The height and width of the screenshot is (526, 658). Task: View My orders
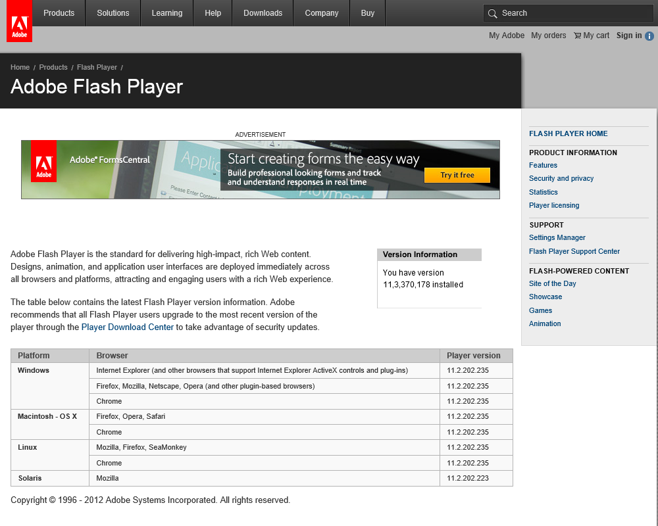coord(549,36)
